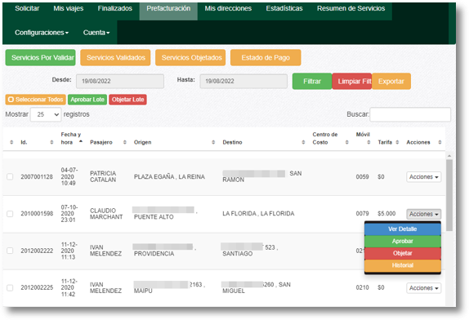The height and width of the screenshot is (320, 469).
Task: Click origin PLAZA EGAÑA, LA REINA
Action: pos(169,177)
